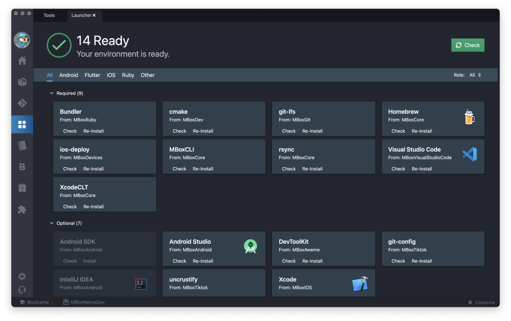Click Re-Install on the ios-deploy card
Image resolution: width=511 pixels, height=321 pixels.
[94, 169]
